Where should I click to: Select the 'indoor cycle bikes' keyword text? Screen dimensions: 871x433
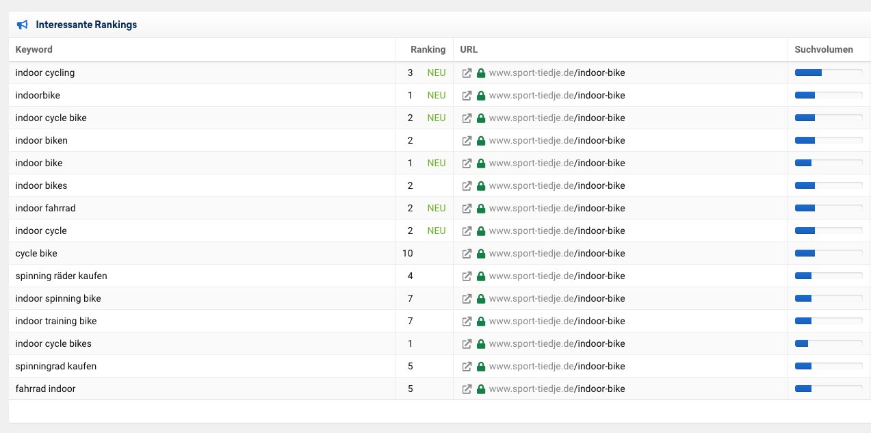(x=53, y=343)
